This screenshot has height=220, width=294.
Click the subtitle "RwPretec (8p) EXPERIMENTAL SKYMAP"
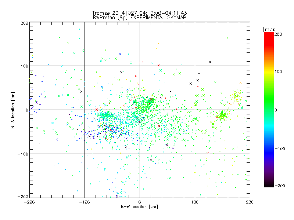pos(139,18)
